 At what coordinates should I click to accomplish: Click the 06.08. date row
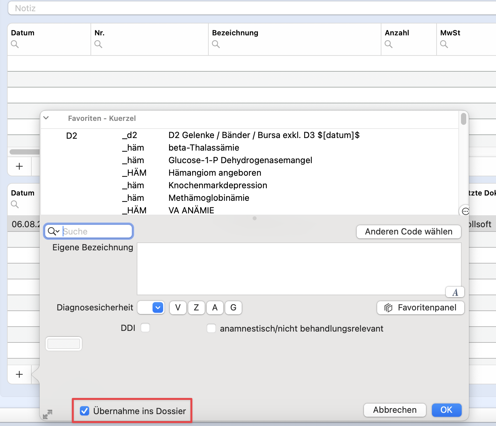coord(24,224)
